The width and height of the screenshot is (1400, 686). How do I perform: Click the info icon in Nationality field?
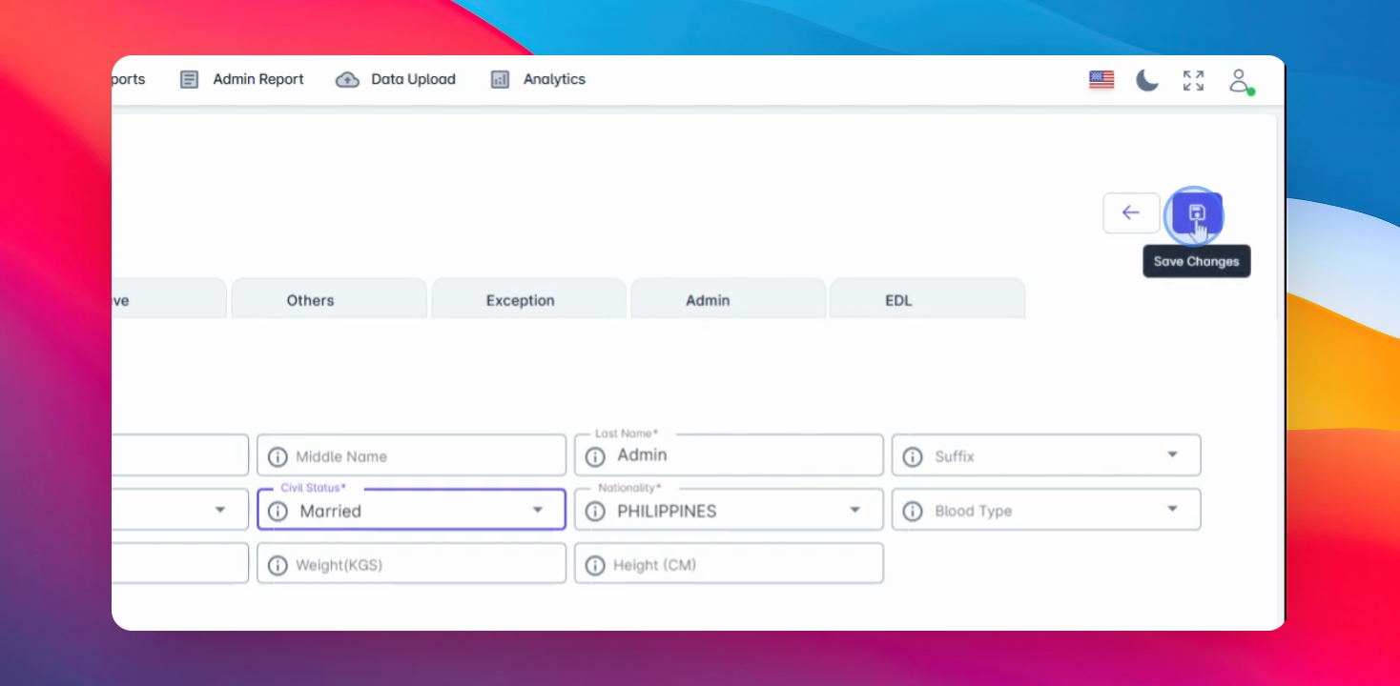click(x=595, y=512)
